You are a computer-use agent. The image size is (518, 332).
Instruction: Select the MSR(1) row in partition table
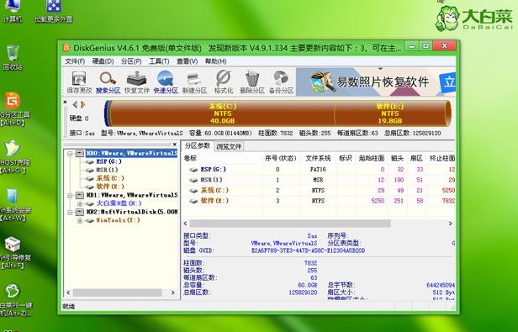click(x=319, y=180)
